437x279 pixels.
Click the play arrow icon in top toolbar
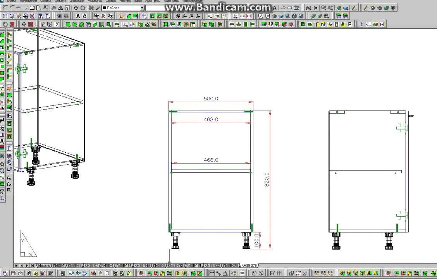click(x=315, y=8)
